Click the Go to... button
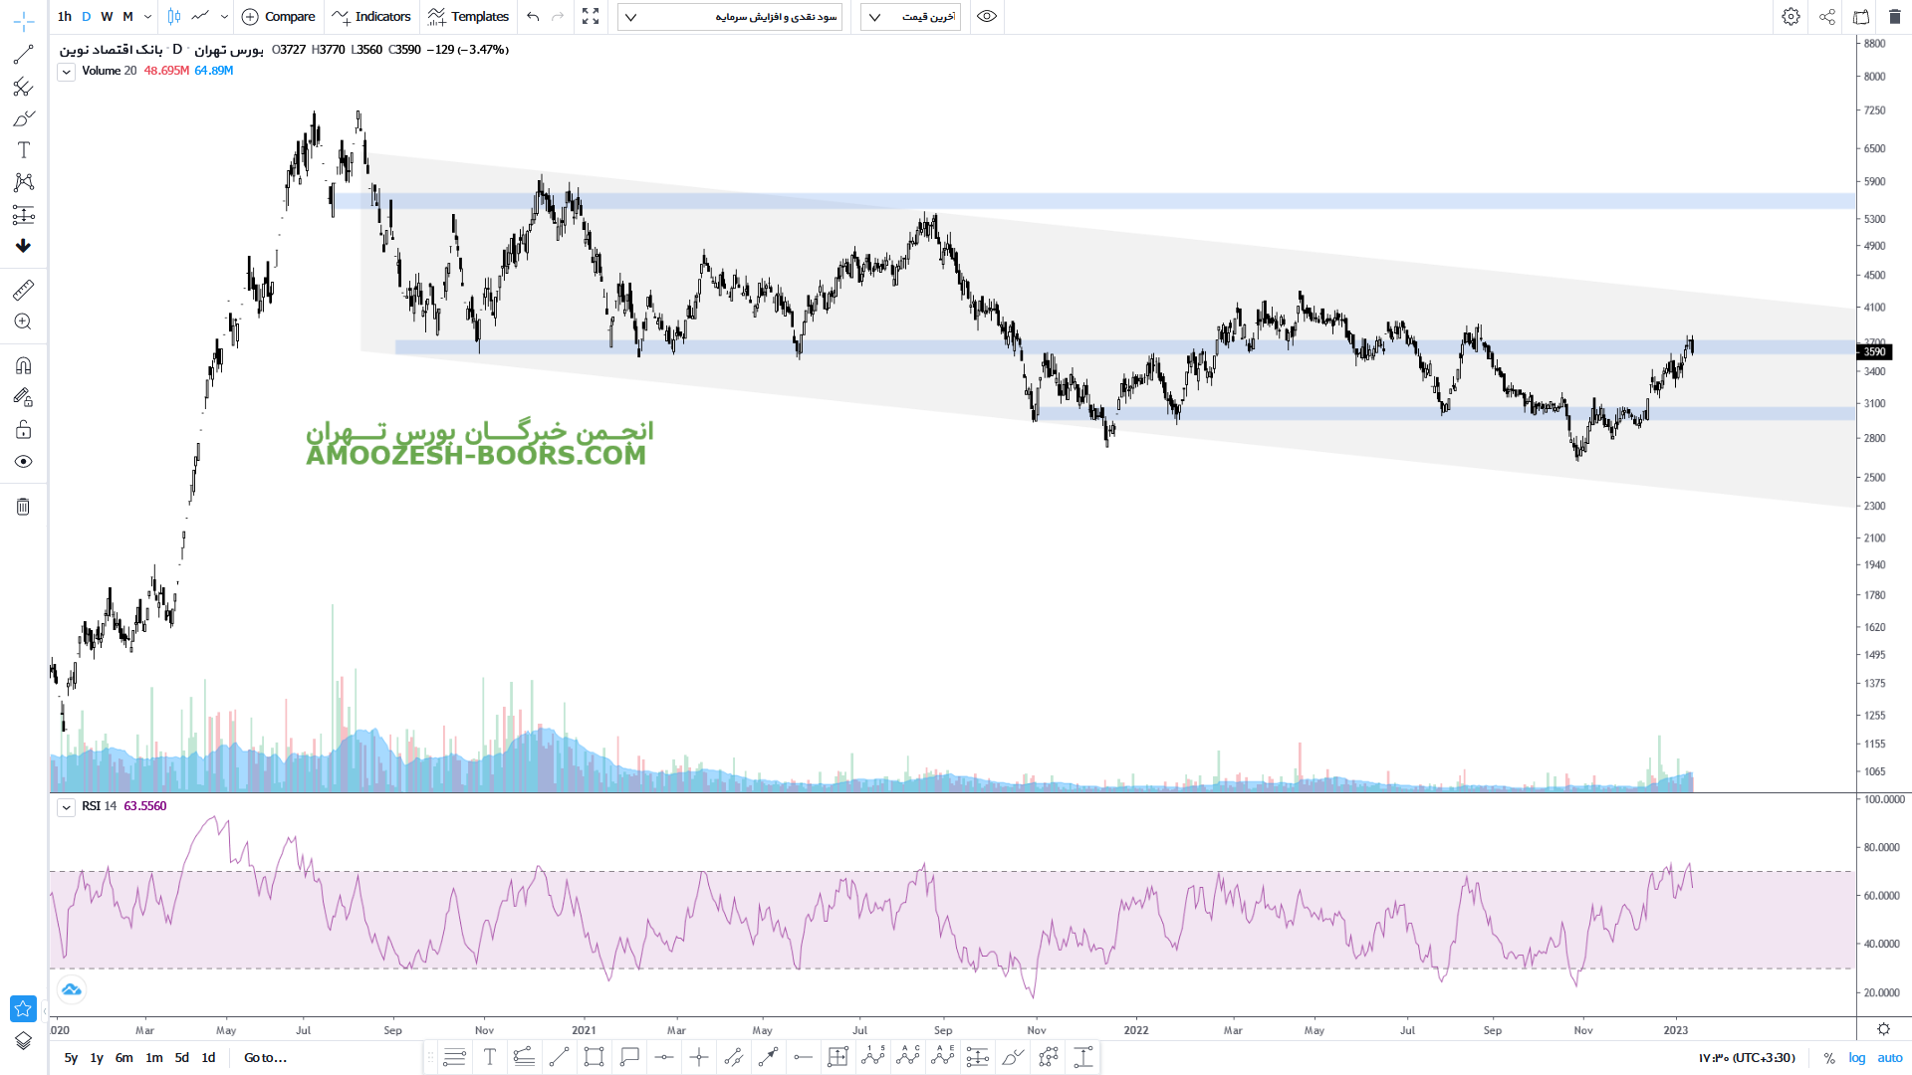The width and height of the screenshot is (1912, 1075). point(265,1058)
